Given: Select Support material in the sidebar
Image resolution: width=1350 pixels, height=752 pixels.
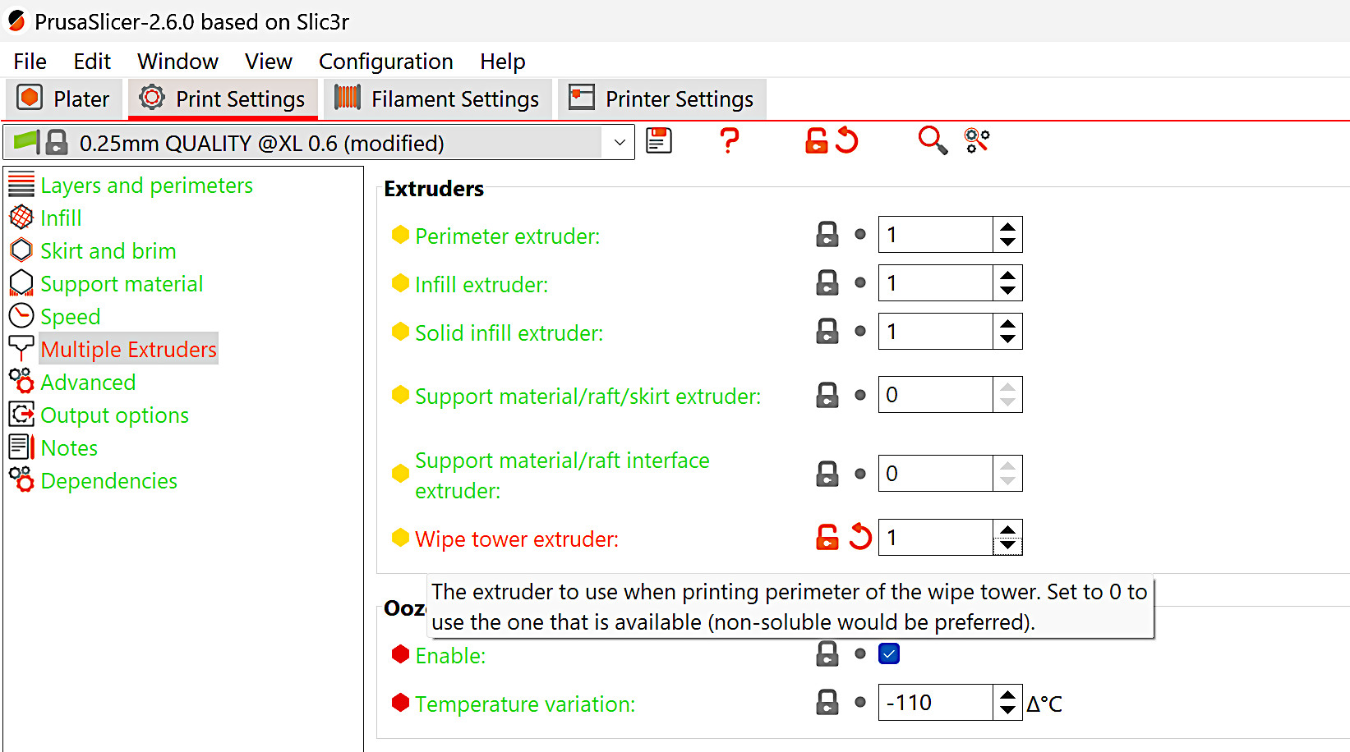Looking at the screenshot, I should pyautogui.click(x=121, y=284).
